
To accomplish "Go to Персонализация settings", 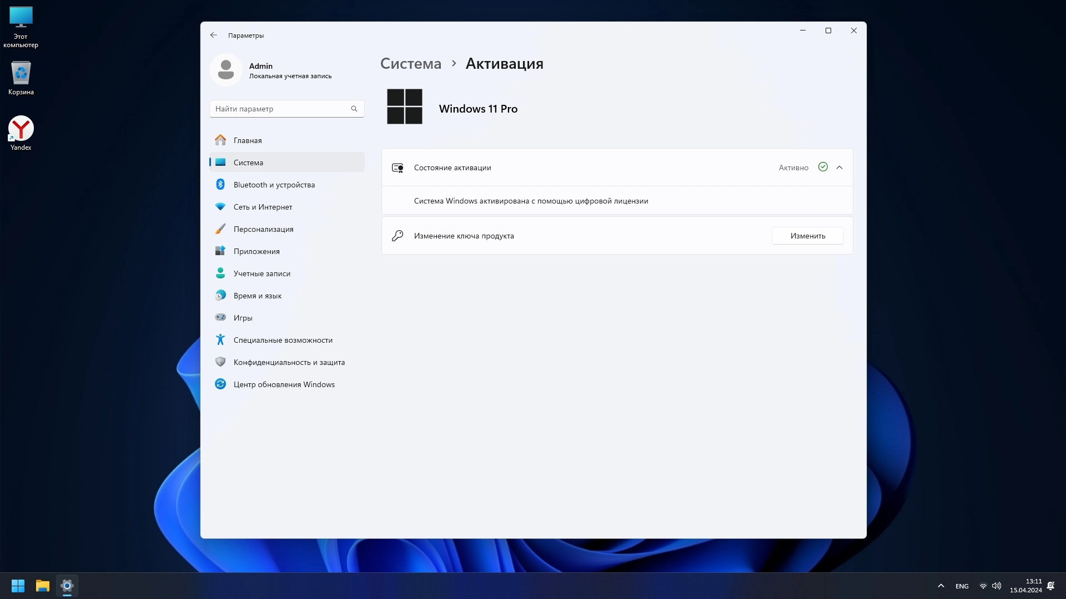I will click(x=263, y=229).
